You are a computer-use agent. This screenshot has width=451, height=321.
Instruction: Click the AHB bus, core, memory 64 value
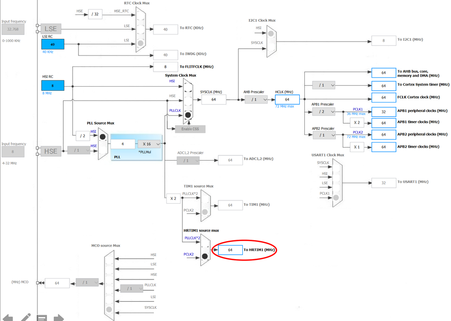[384, 73]
